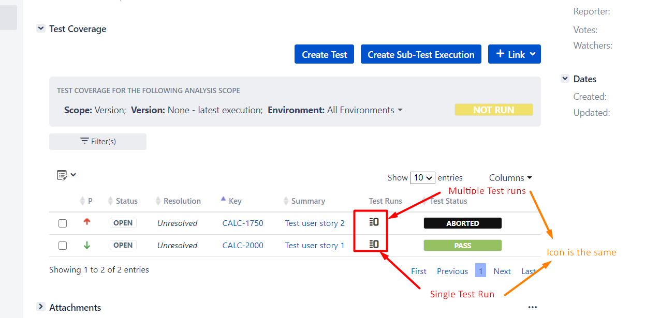This screenshot has width=645, height=318.
Task: Sort table by Key column
Action: point(234,201)
